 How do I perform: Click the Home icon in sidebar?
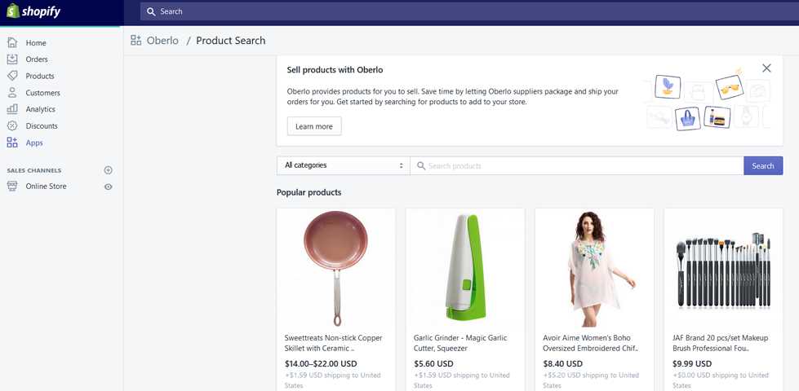tap(12, 42)
